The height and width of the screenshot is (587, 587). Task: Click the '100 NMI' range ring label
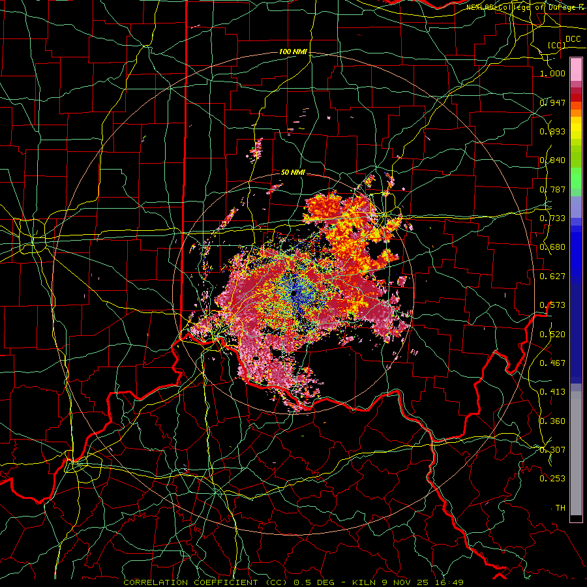(x=293, y=52)
